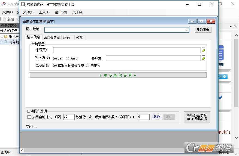Image resolution: width=239 pixels, height=156 pixels.
Task: Choose 自定义 Cookie option
Action: 87,65
